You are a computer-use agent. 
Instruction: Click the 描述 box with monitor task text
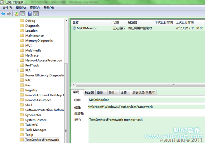[x=147, y=130]
